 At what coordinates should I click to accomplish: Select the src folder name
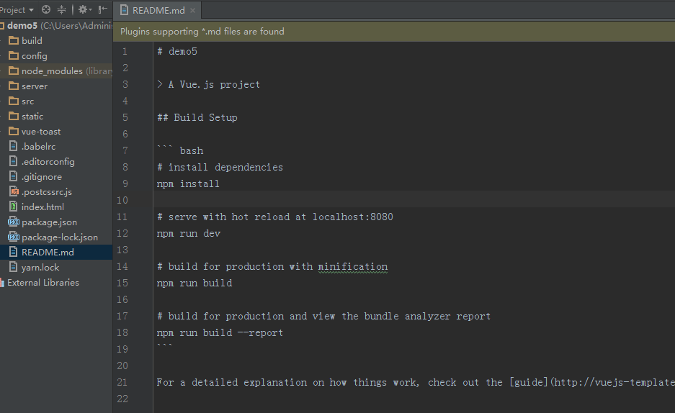point(27,101)
